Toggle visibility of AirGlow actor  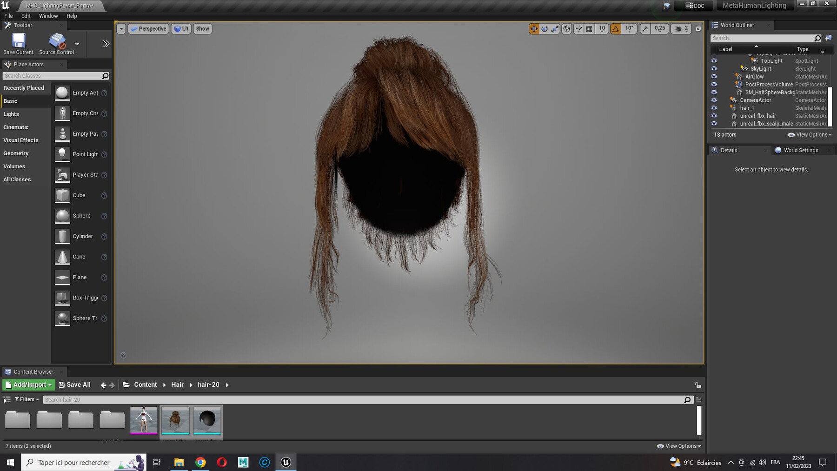pyautogui.click(x=714, y=77)
